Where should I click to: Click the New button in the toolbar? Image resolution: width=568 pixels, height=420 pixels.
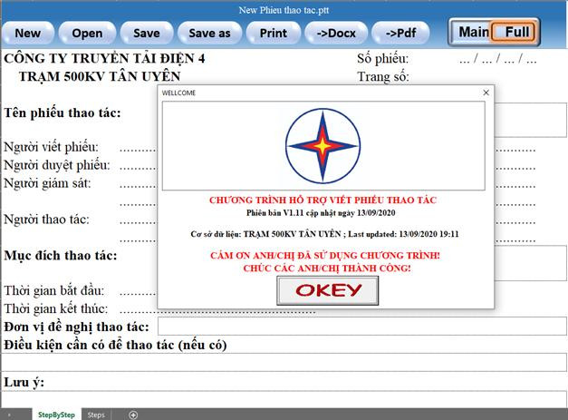(x=28, y=33)
